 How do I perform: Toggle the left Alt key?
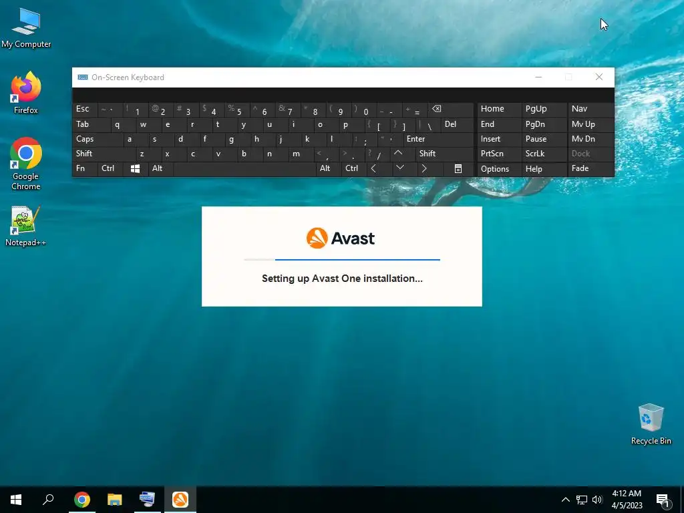(x=160, y=169)
